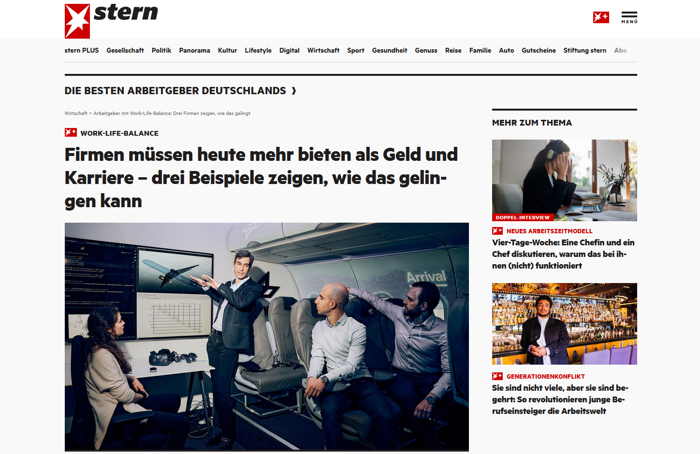This screenshot has width=700, height=454.
Task: Click the stern wordmark text
Action: (126, 12)
